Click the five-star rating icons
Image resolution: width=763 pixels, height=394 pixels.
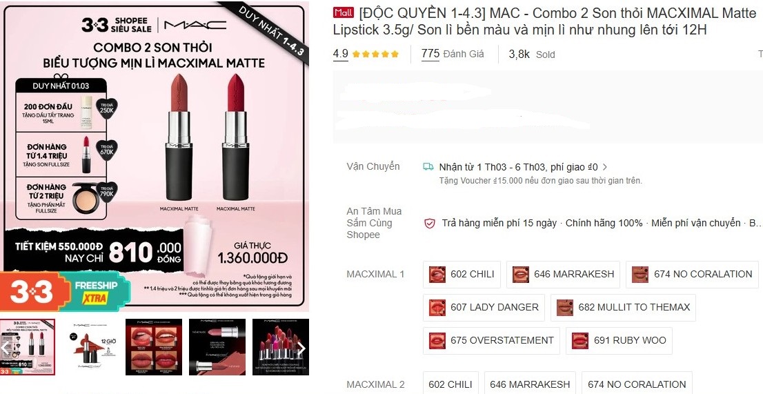click(x=376, y=54)
